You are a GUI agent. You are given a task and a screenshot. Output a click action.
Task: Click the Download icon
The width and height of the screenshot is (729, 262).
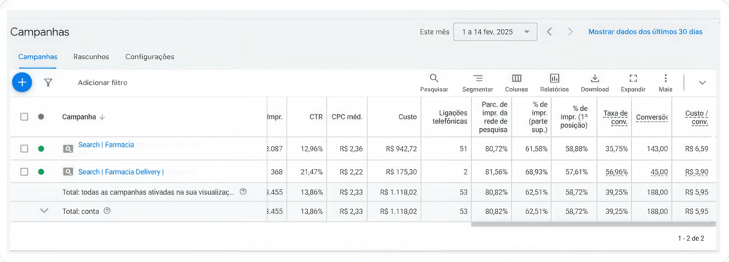[x=595, y=83]
